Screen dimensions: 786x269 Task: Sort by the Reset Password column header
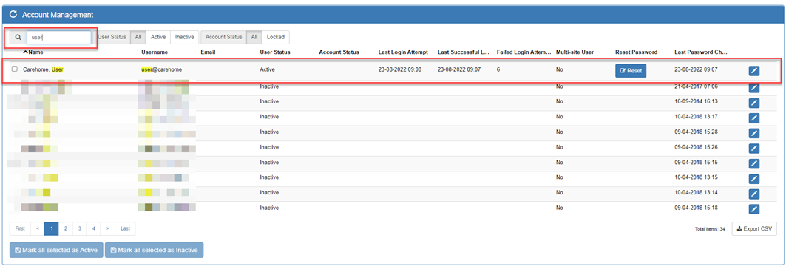(x=636, y=52)
